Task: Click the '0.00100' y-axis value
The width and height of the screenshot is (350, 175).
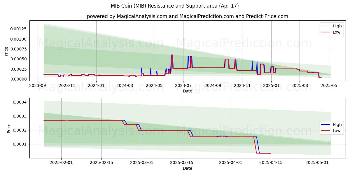Action: (x=19, y=39)
